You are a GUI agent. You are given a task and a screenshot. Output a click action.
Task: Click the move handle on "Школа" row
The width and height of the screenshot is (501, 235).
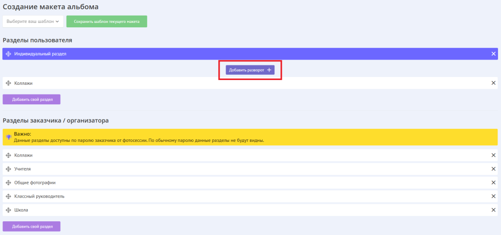8,210
